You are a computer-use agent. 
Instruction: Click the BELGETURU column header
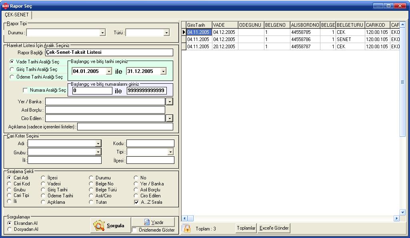350,25
